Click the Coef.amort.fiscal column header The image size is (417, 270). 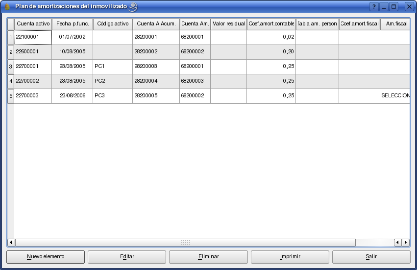(359, 24)
